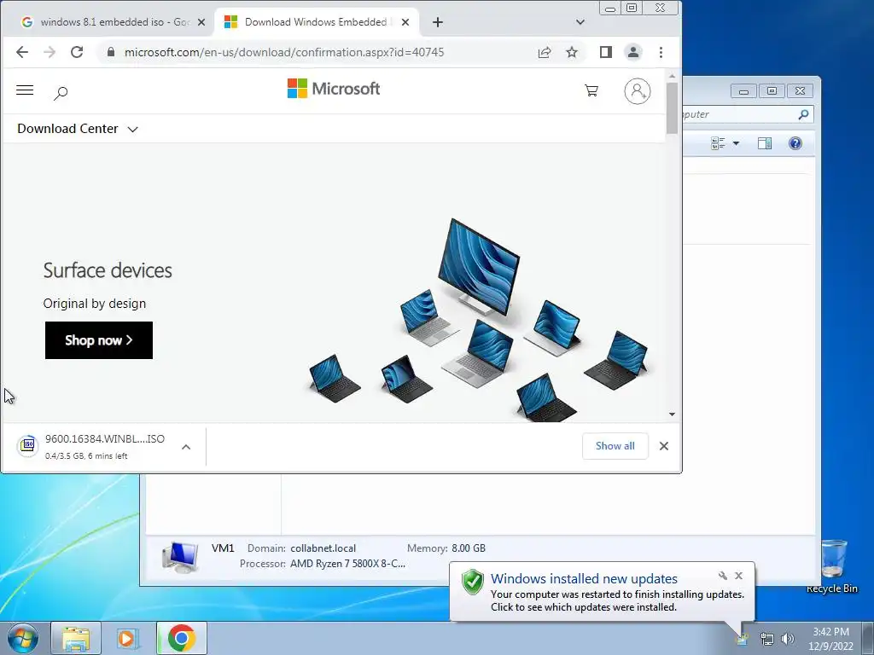Click the address bar URL
Image resolution: width=874 pixels, height=655 pixels.
click(284, 52)
